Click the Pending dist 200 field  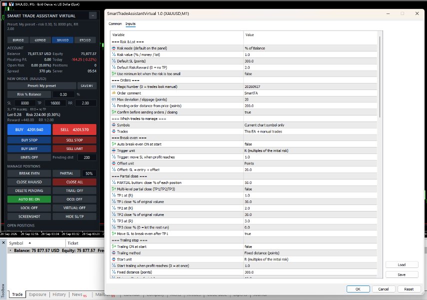coord(87,157)
